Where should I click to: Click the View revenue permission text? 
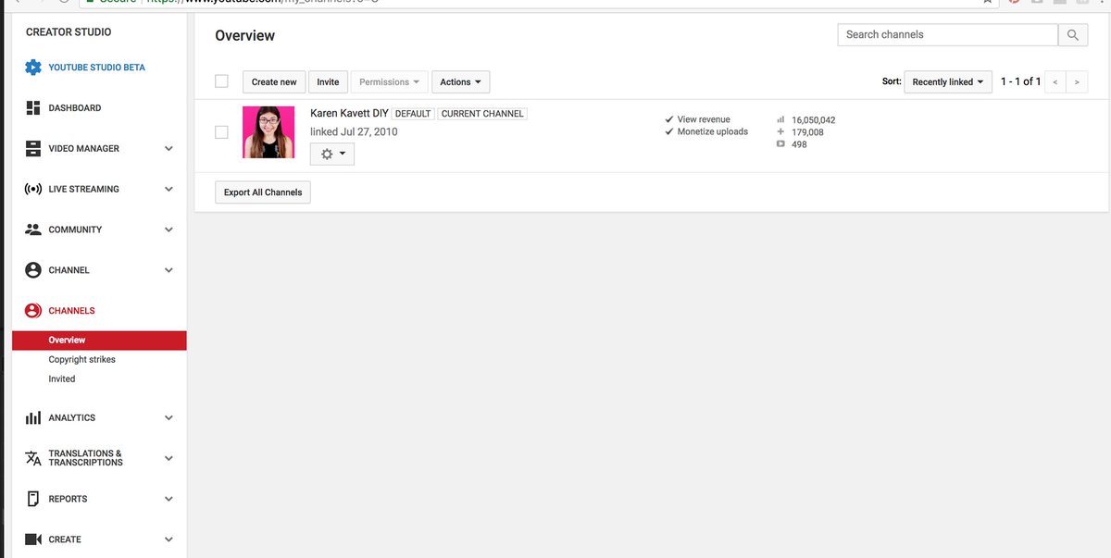tap(704, 119)
